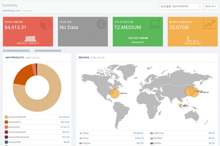Open the AWS Billing & Cost breadcrumb link
This screenshot has height=146, width=220.
[x=11, y=11]
